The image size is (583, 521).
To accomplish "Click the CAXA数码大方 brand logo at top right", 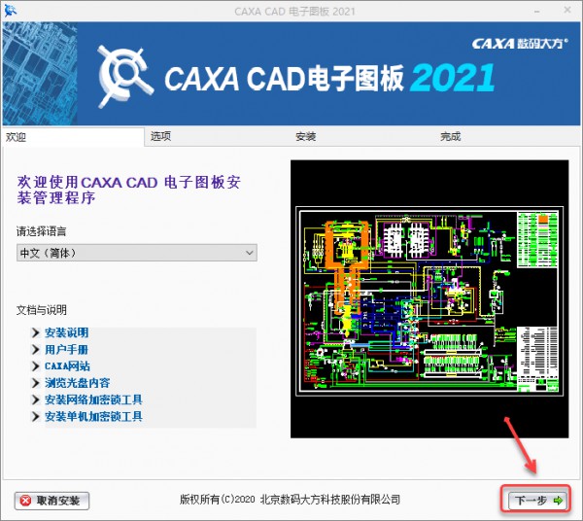I will click(x=521, y=44).
